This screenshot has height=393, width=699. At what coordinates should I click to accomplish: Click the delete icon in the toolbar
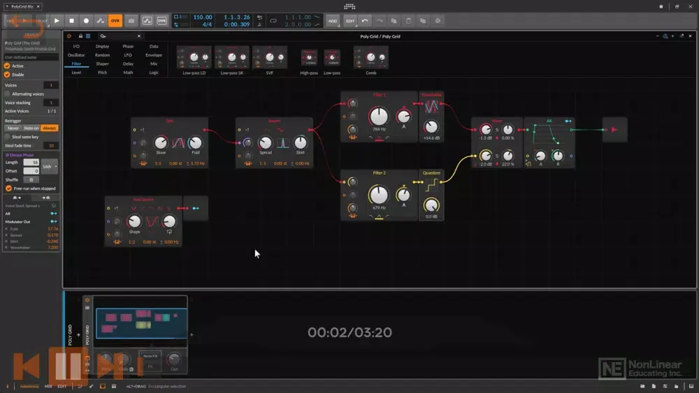(x=438, y=20)
